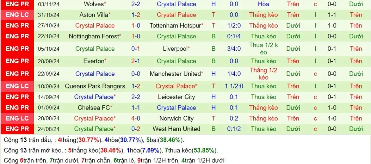The height and width of the screenshot is (164, 371).
Task: Open the Aston Villa team link
Action: (94, 15)
